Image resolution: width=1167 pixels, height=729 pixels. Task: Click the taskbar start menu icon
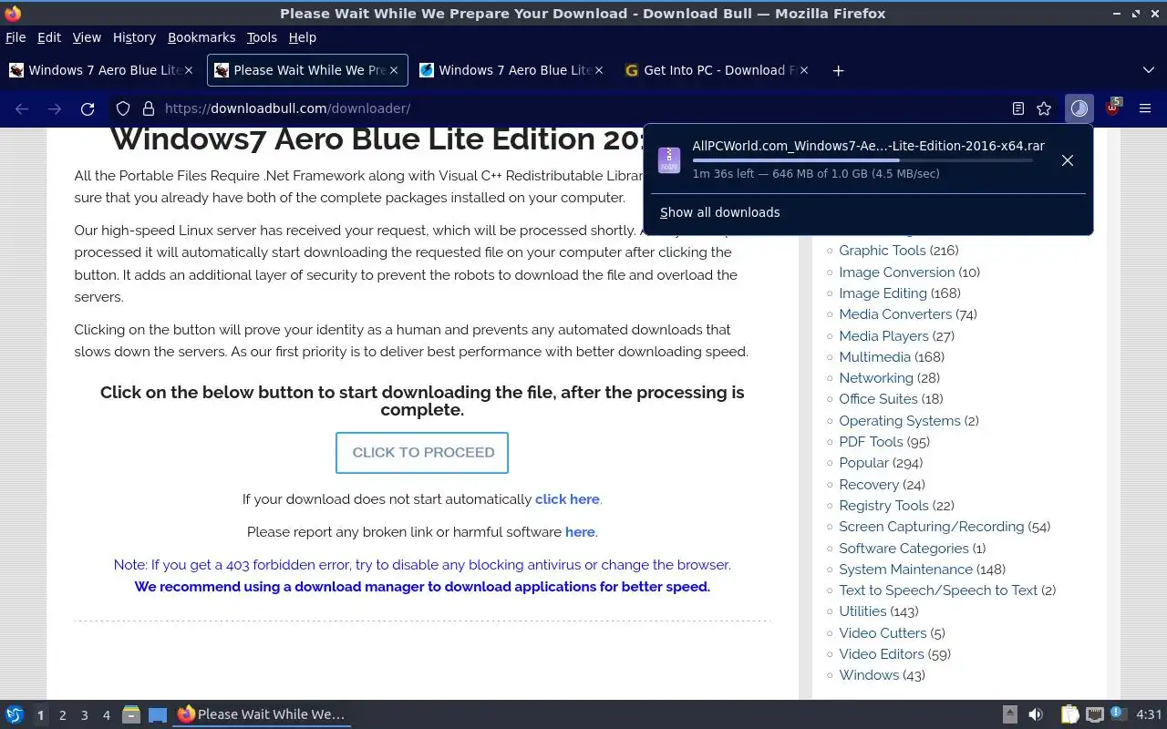coord(15,714)
